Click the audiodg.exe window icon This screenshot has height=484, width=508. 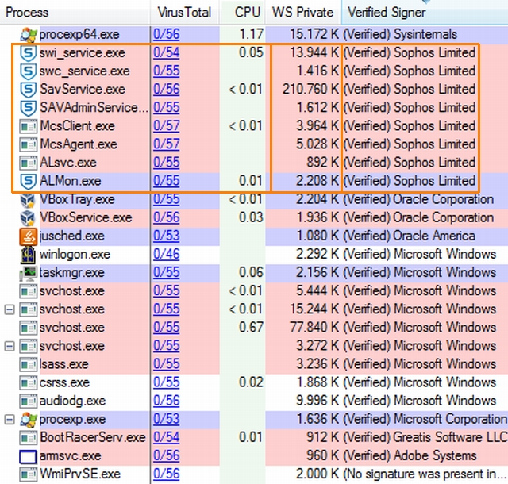pyautogui.click(x=29, y=401)
